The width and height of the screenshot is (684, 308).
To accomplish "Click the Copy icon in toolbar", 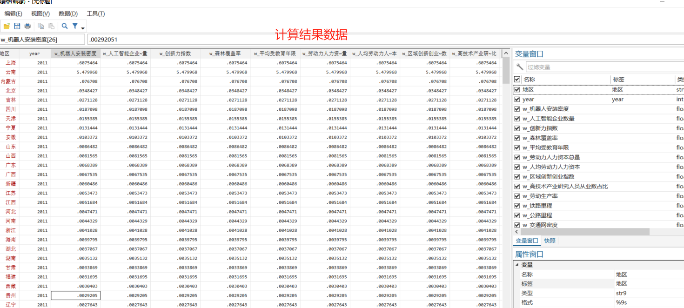I will (x=41, y=26).
